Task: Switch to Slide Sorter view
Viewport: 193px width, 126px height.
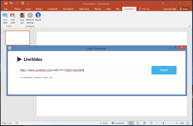Action: point(138,123)
